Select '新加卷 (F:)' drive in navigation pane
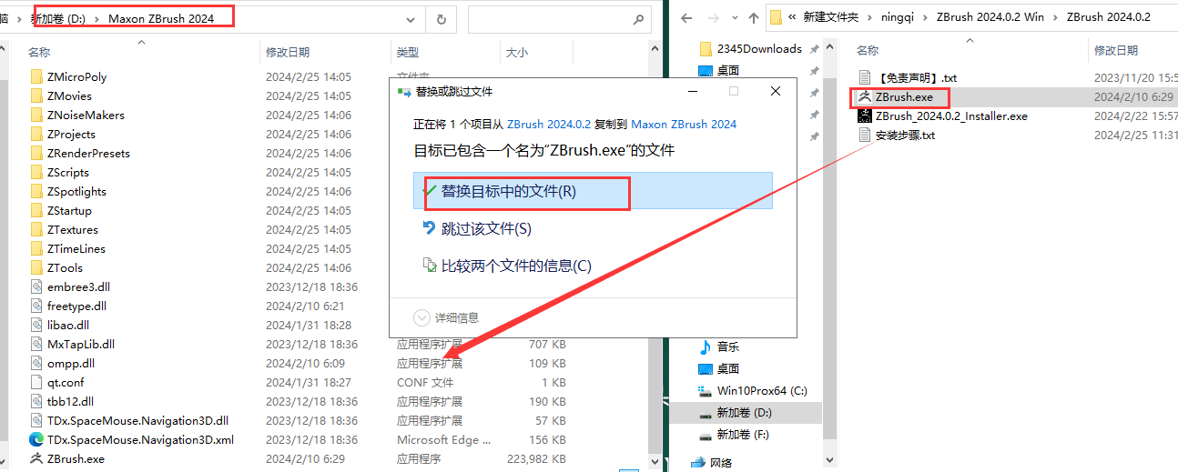Viewport: 1178px width, 472px height. pos(743,434)
